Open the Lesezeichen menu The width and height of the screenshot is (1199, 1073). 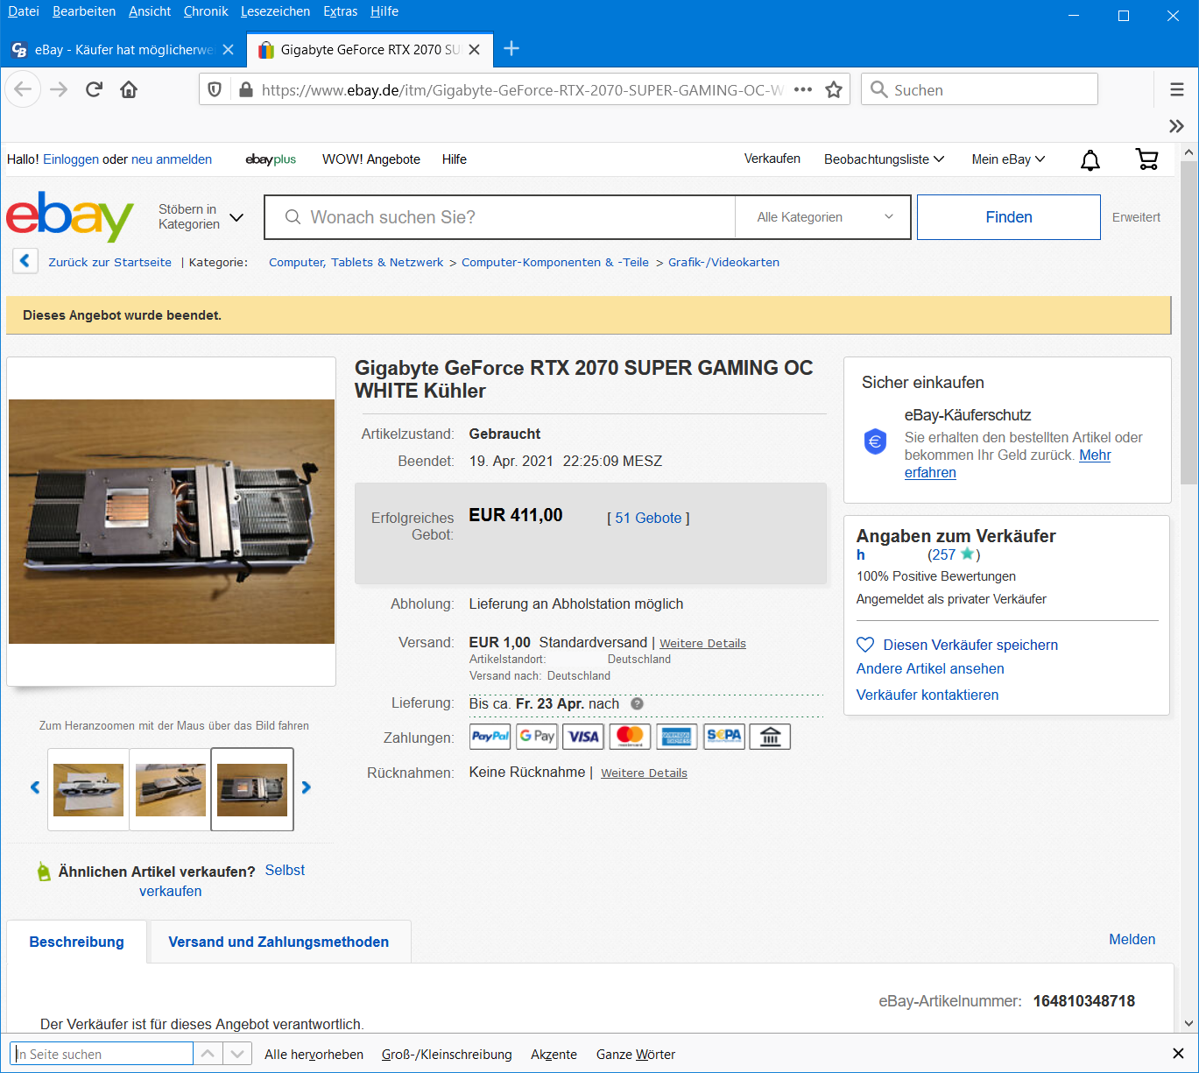tap(275, 11)
